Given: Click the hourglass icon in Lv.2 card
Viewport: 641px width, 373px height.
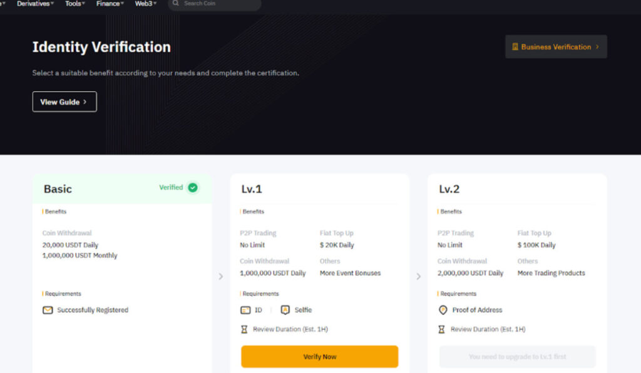Looking at the screenshot, I should [x=442, y=329].
